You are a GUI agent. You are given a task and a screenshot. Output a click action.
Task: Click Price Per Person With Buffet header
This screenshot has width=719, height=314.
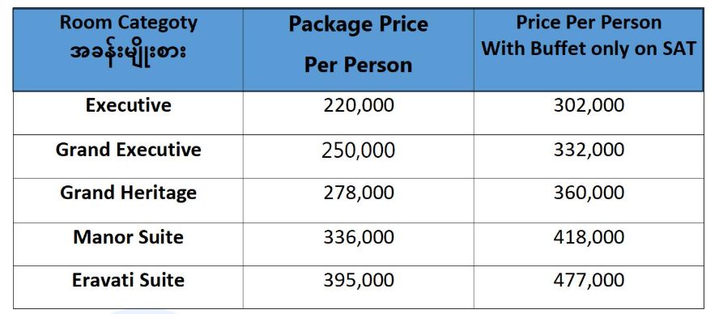pyautogui.click(x=589, y=49)
